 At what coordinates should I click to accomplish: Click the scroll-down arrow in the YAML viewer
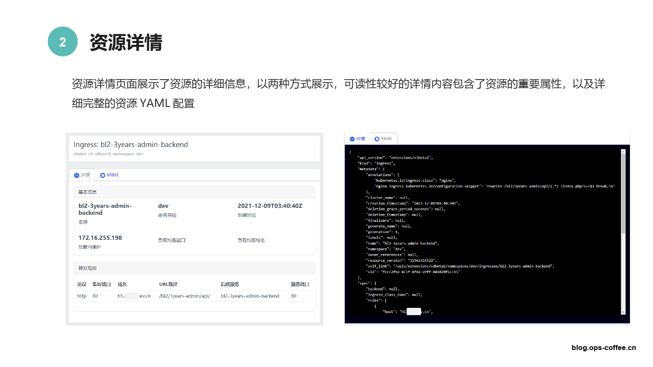click(x=623, y=312)
